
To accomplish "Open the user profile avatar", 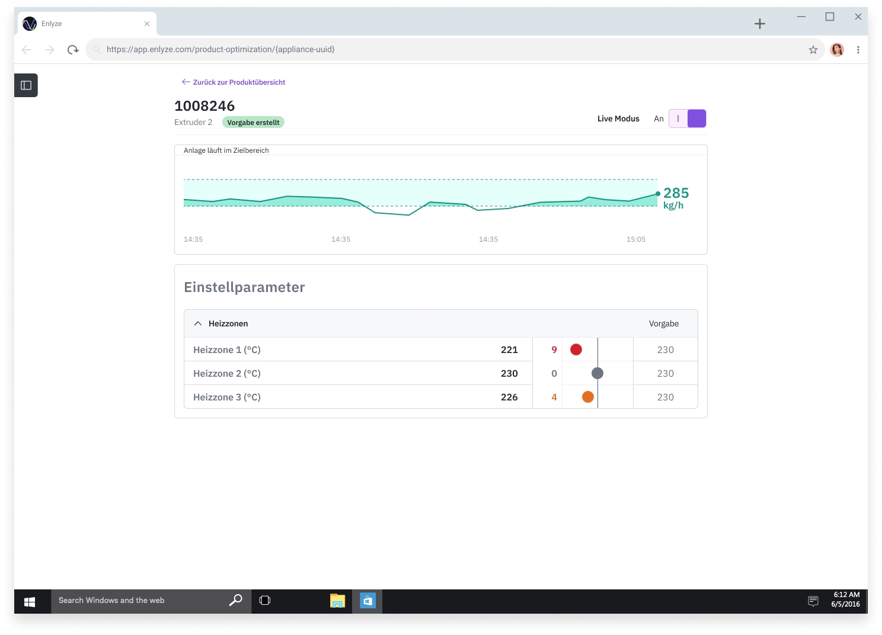I will (836, 50).
